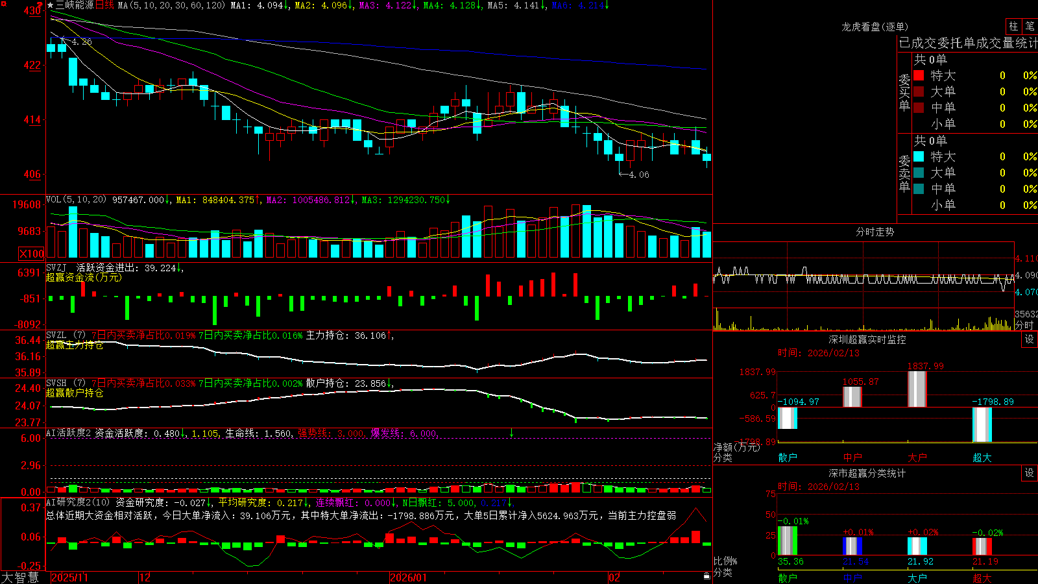Open VOL(5,10,20) indicator parameters
Image resolution: width=1038 pixels, height=584 pixels.
(76, 199)
